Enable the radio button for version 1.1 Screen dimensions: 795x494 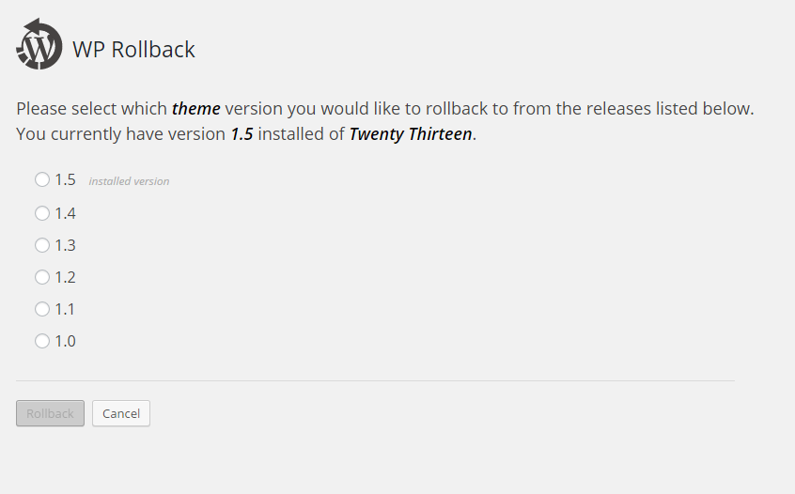[41, 309]
